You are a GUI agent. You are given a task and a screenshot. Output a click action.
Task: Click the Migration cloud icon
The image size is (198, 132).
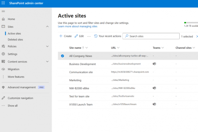click(3, 69)
